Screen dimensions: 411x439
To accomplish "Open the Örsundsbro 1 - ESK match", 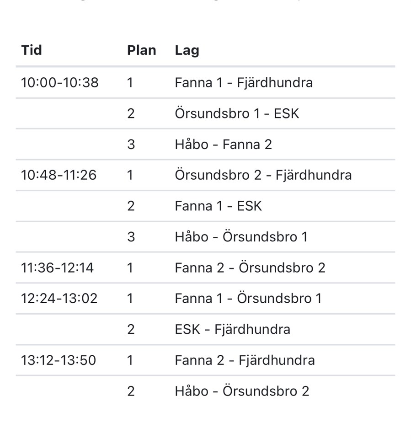I will (x=237, y=113).
